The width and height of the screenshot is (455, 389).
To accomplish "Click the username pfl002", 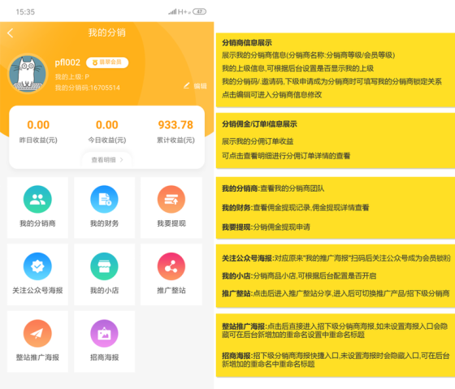I will pyautogui.click(x=67, y=63).
